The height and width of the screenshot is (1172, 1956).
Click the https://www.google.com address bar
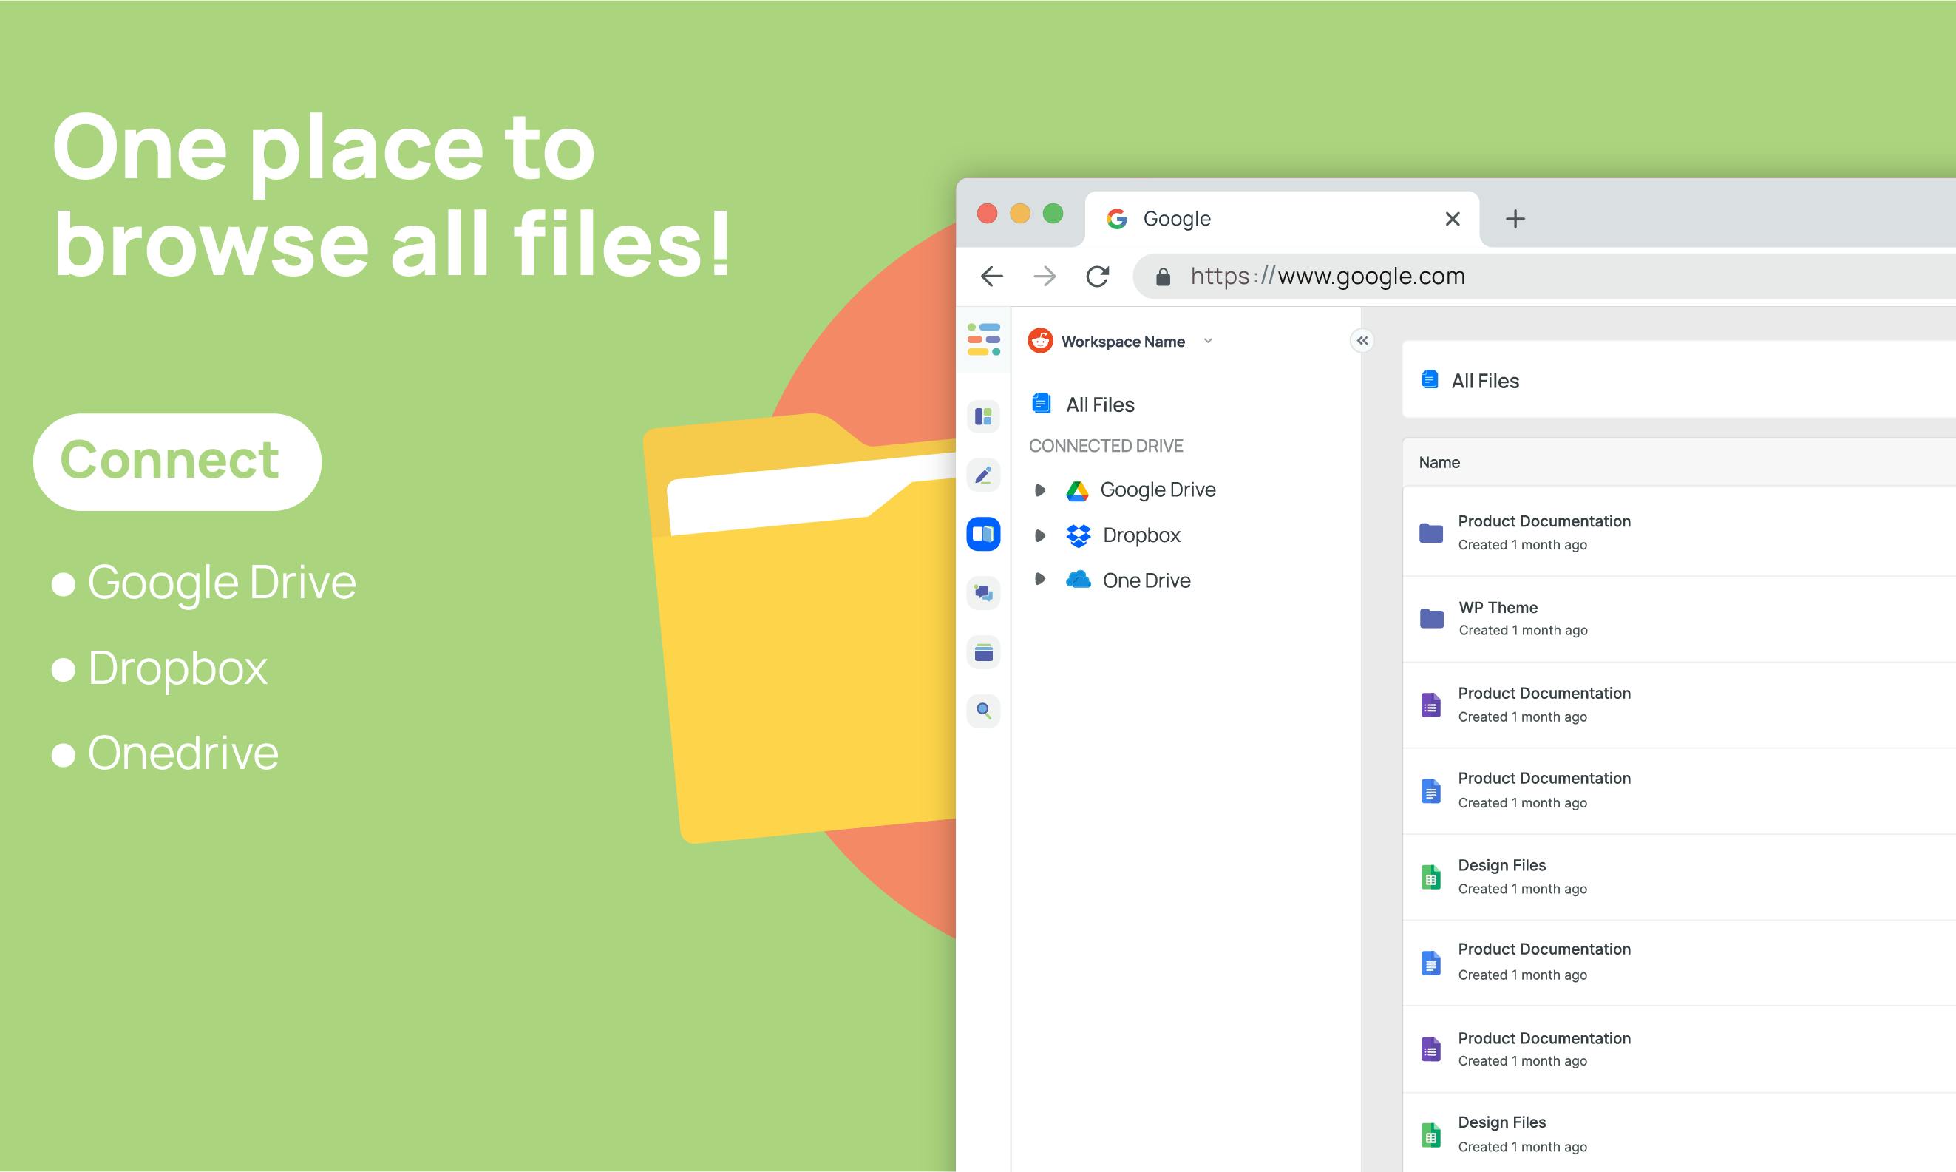pos(1544,277)
